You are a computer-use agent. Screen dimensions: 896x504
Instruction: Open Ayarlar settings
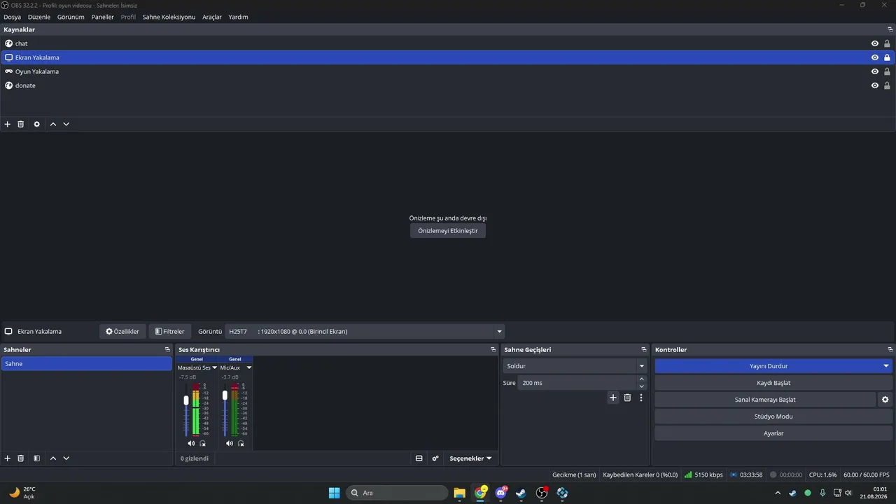point(773,433)
